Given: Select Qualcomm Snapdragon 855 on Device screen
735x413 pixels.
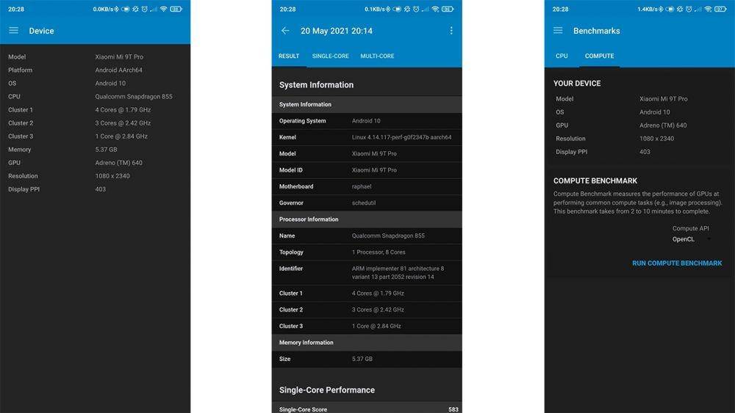Looking at the screenshot, I should 134,96.
